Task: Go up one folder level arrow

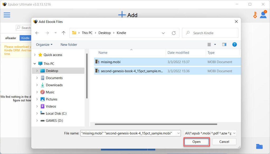Action: tap(64, 33)
